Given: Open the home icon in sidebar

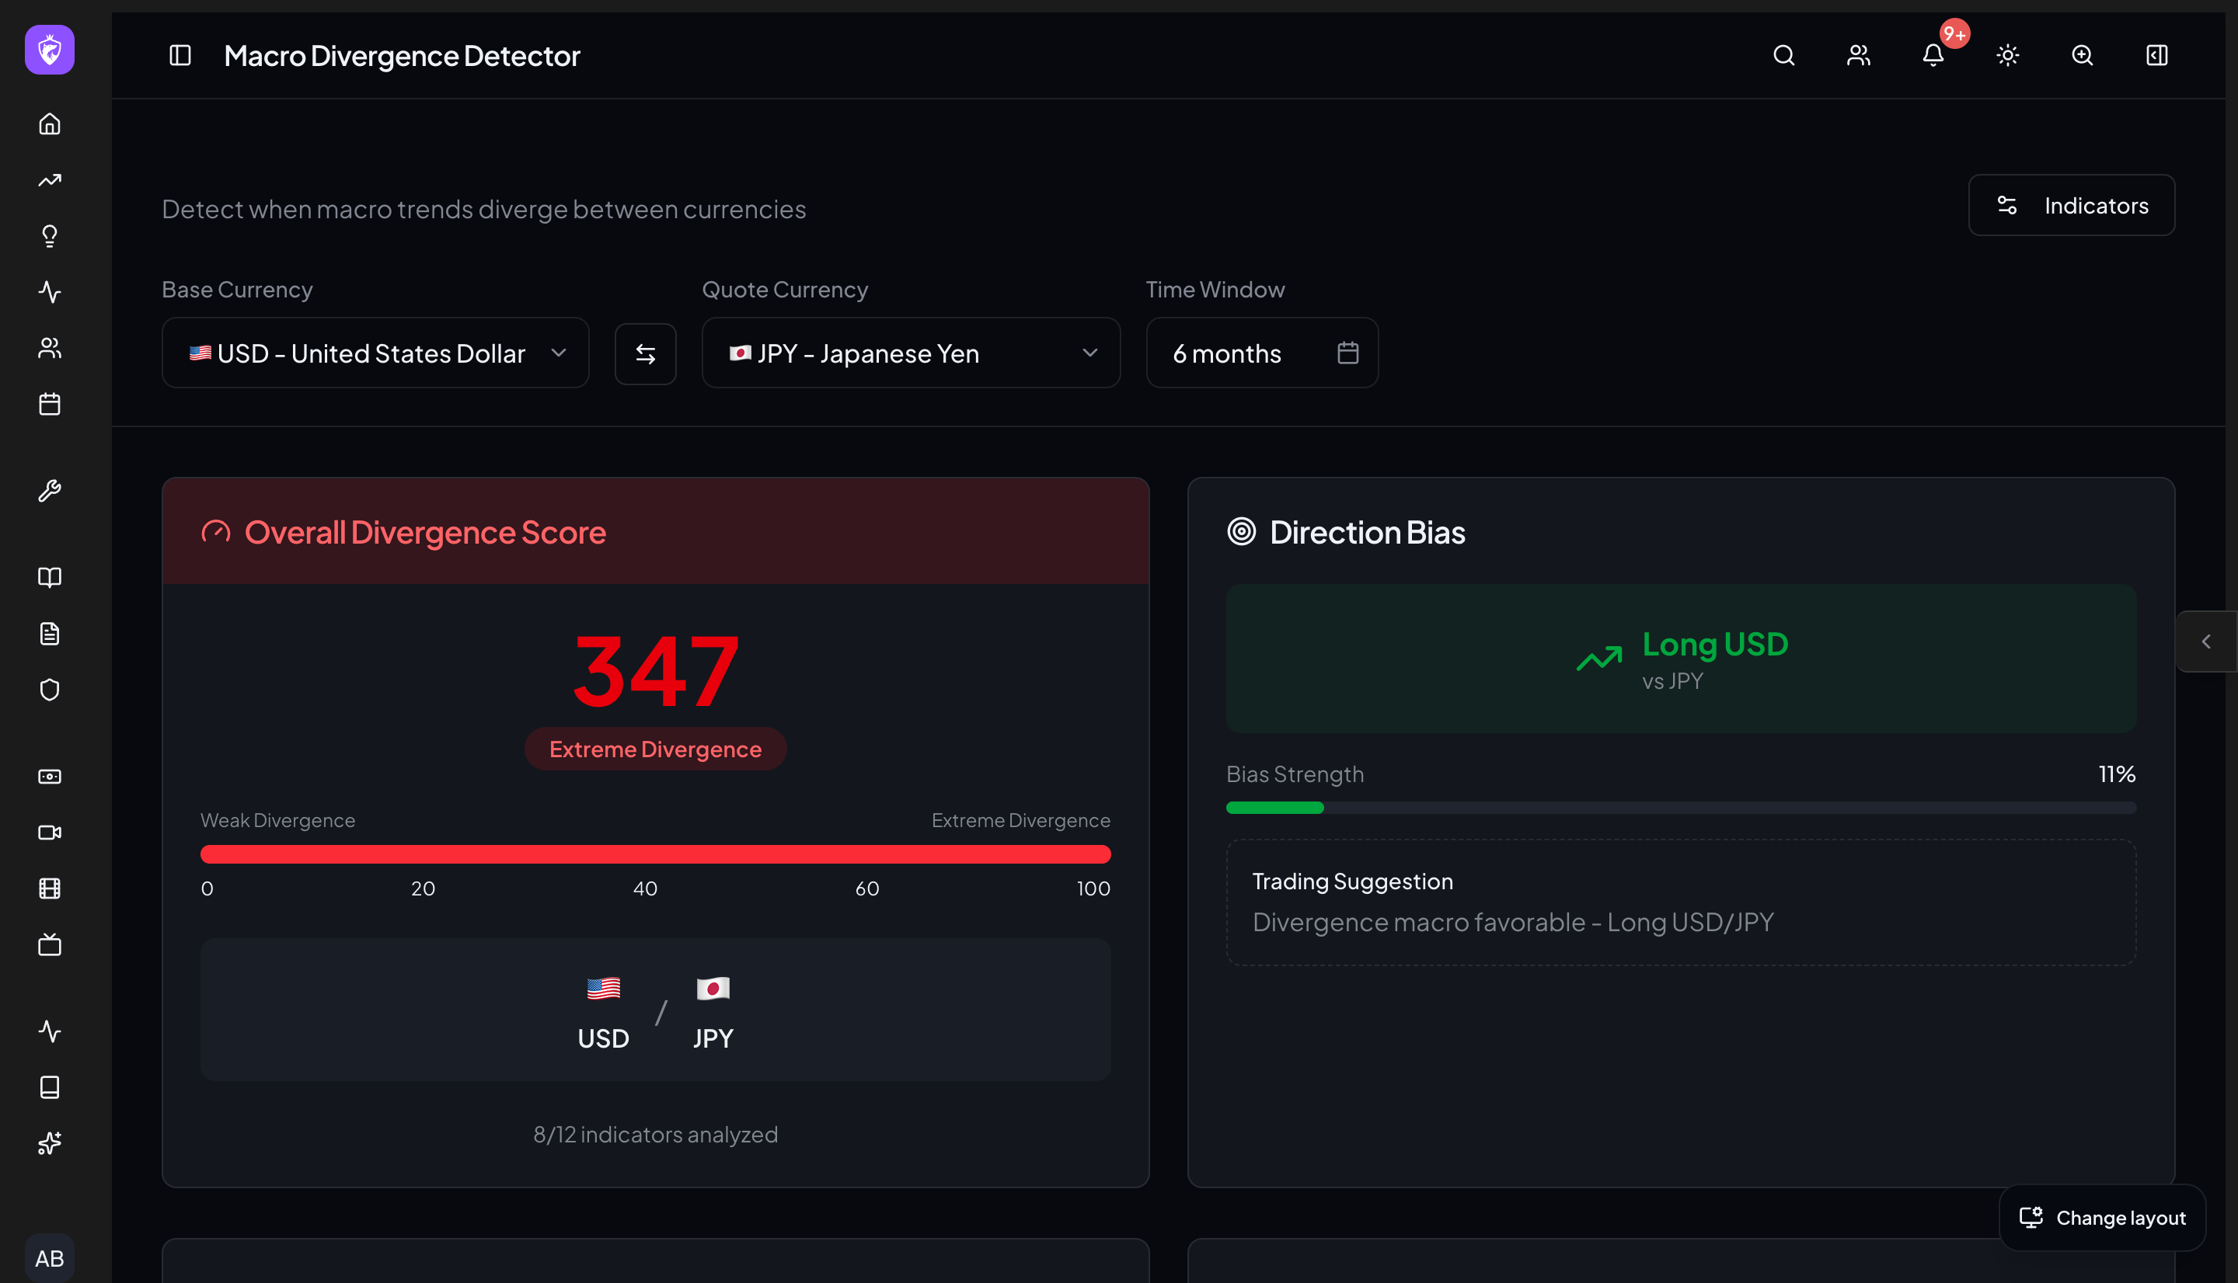Looking at the screenshot, I should coord(50,124).
